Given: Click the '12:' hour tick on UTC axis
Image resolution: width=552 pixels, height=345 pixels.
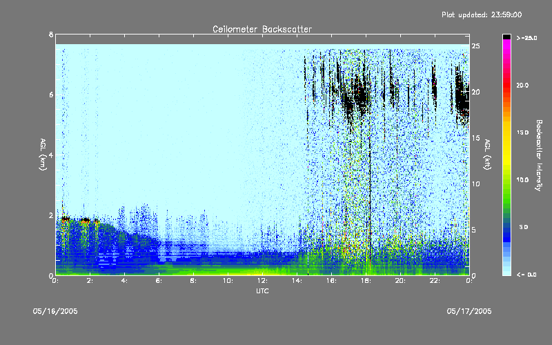Looking at the screenshot, I should point(263,281).
